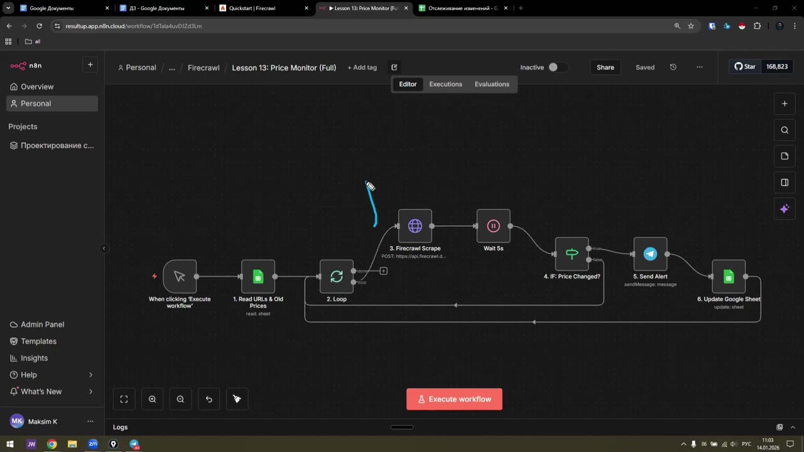Image resolution: width=804 pixels, height=452 pixels.
Task: Switch to the Evaluations tab
Action: (x=492, y=84)
